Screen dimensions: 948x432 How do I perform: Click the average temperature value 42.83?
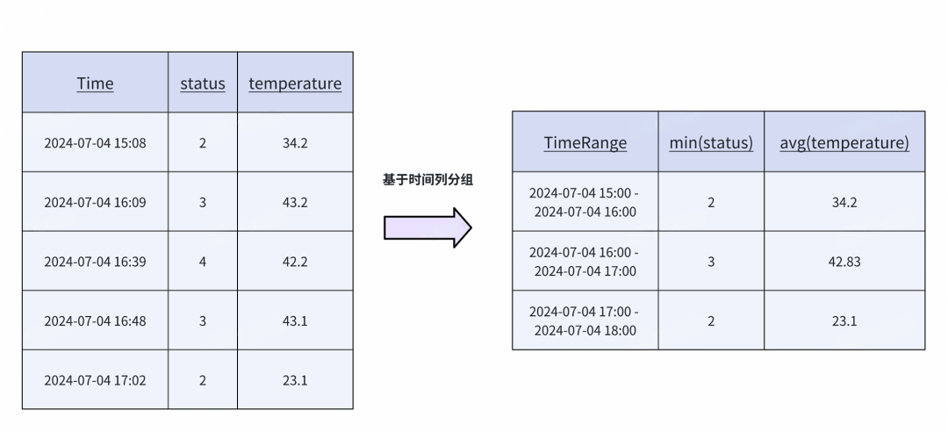pyautogui.click(x=844, y=262)
